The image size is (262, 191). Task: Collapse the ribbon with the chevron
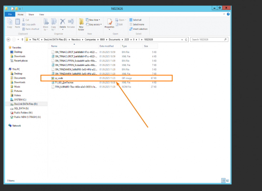coord(224,14)
